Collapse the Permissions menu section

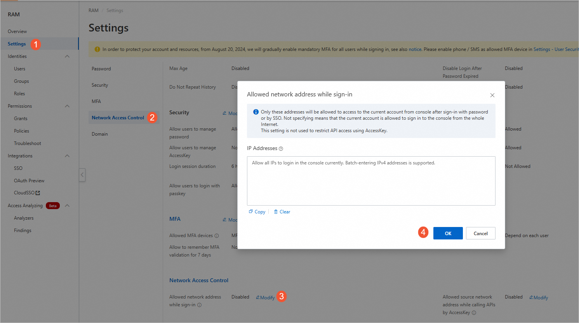[67, 106]
